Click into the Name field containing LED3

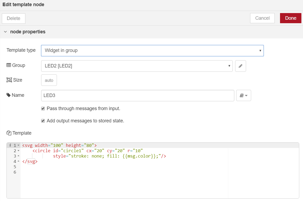138,95
